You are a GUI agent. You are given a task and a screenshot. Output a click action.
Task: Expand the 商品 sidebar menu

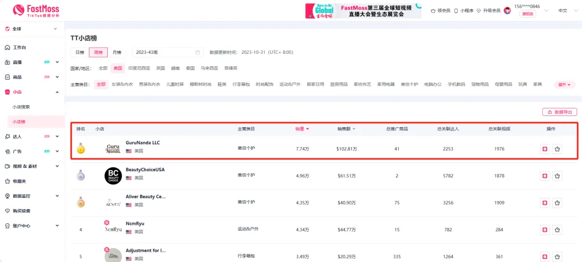point(57,77)
